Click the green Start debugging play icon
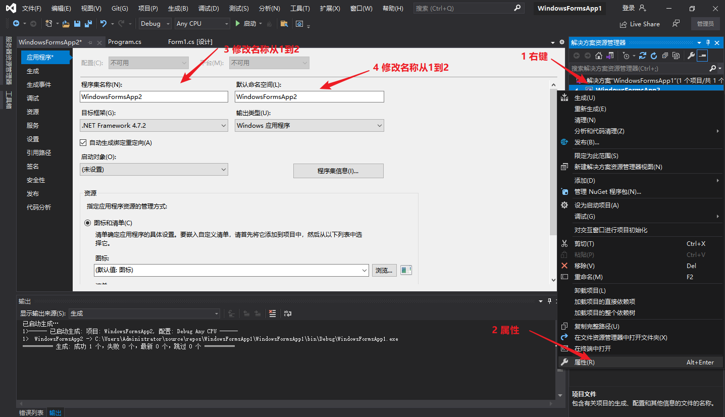 (238, 24)
